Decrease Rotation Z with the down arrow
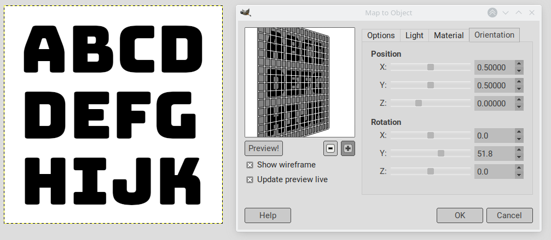Viewport: 551px width, 240px height. 519,175
